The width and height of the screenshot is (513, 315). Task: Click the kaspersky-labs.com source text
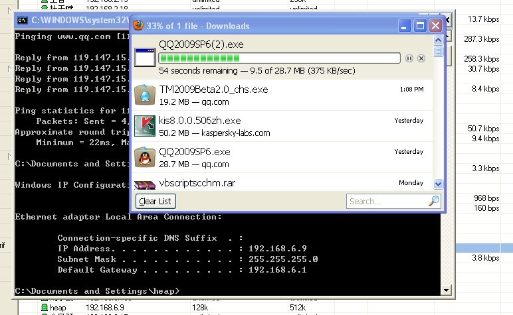click(x=235, y=133)
